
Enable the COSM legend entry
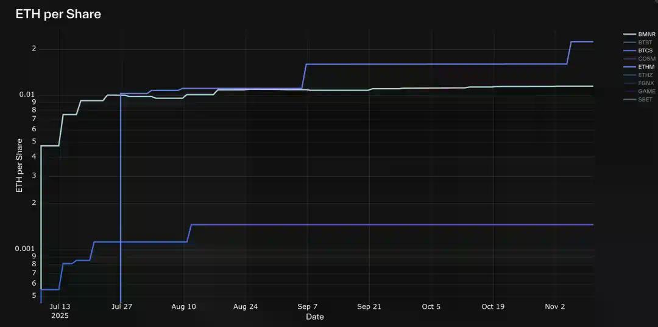[646, 59]
